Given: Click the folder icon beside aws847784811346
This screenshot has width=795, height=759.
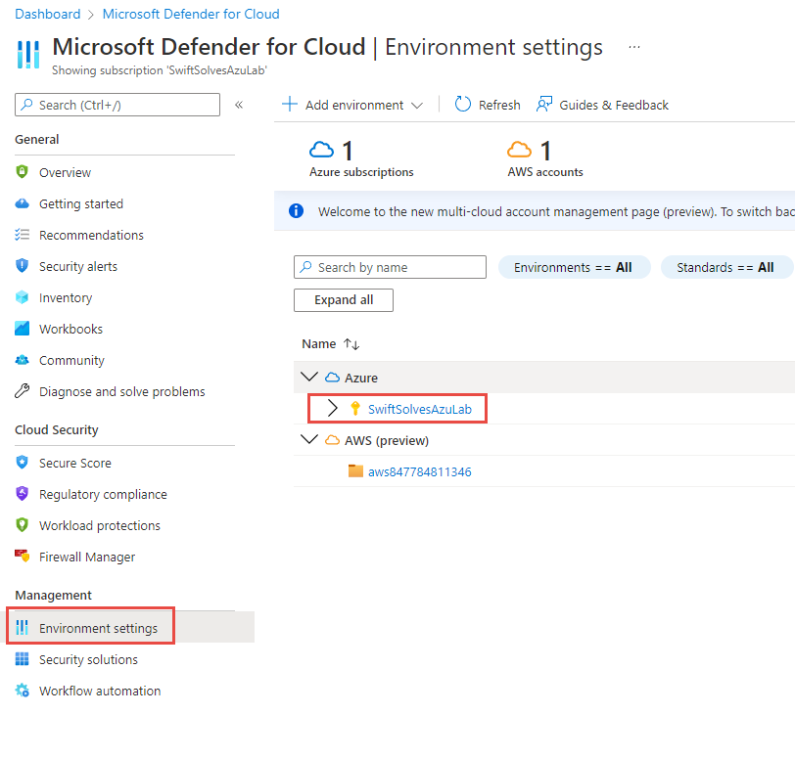Looking at the screenshot, I should coord(355,471).
